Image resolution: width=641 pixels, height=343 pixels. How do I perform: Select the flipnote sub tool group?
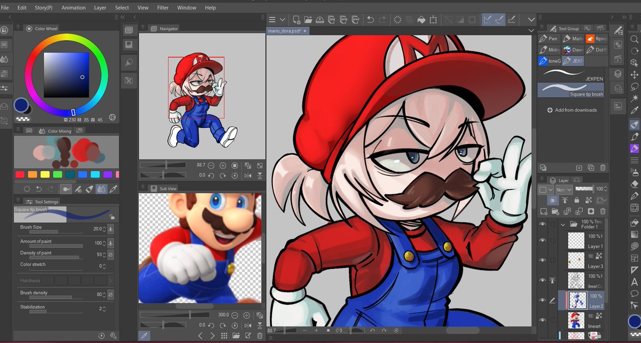(597, 38)
